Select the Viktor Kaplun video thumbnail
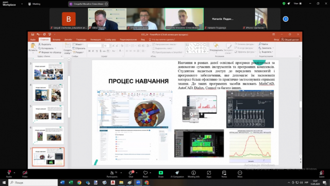Image resolution: width=330 pixels, height=186 pixels. [x=107, y=19]
